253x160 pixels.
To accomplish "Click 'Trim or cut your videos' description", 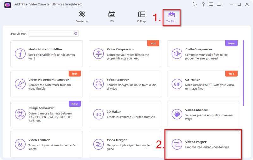I will click(53, 147).
